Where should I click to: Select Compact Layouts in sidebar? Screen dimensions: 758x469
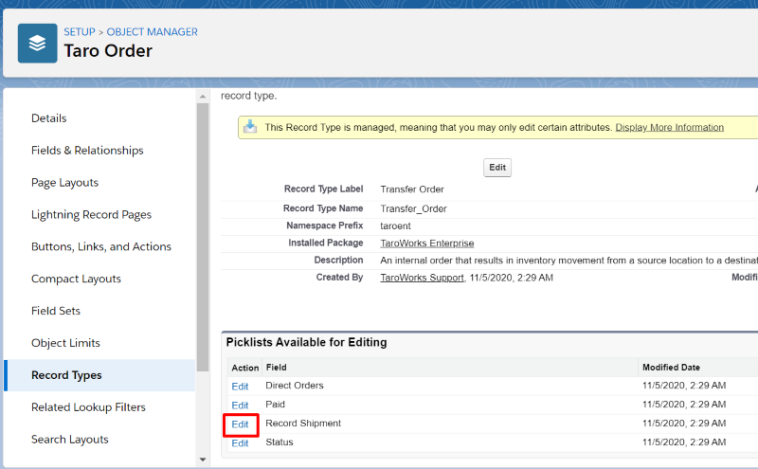pyautogui.click(x=76, y=279)
